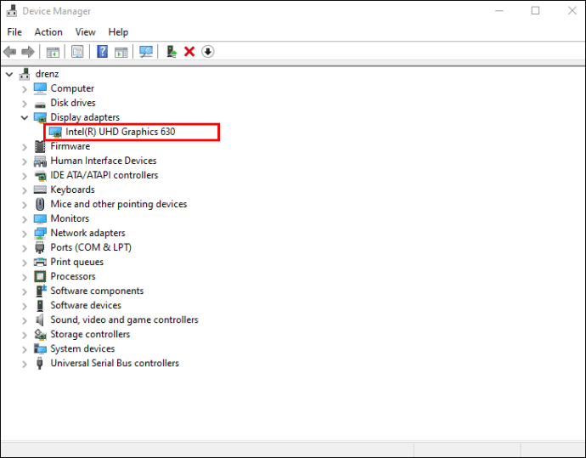Open the Help menu
This screenshot has width=586, height=458.
[x=118, y=32]
